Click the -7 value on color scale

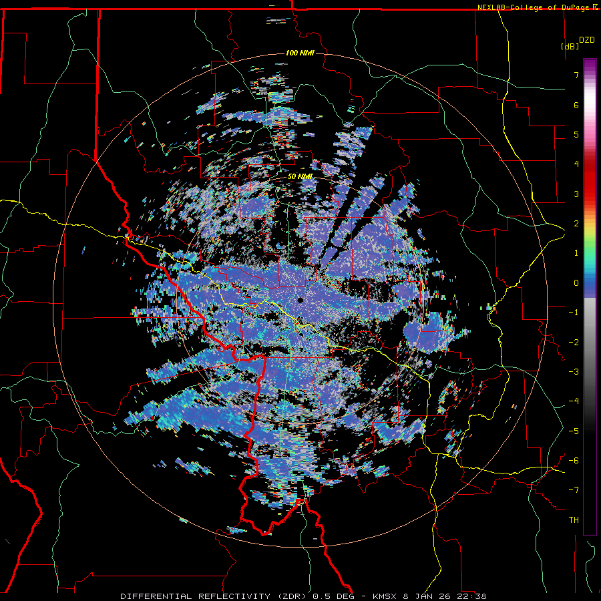click(574, 490)
